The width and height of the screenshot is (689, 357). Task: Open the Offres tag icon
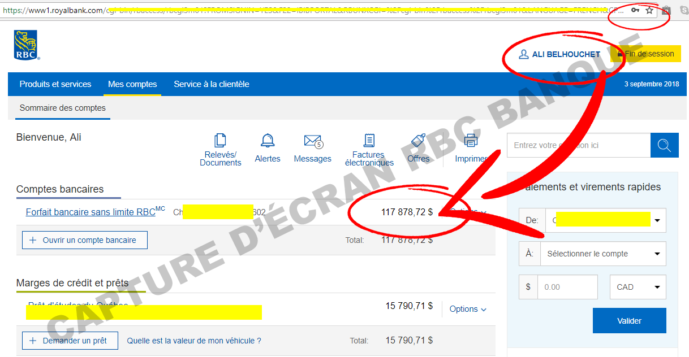coord(418,141)
